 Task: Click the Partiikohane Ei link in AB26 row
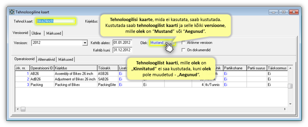(225, 73)
